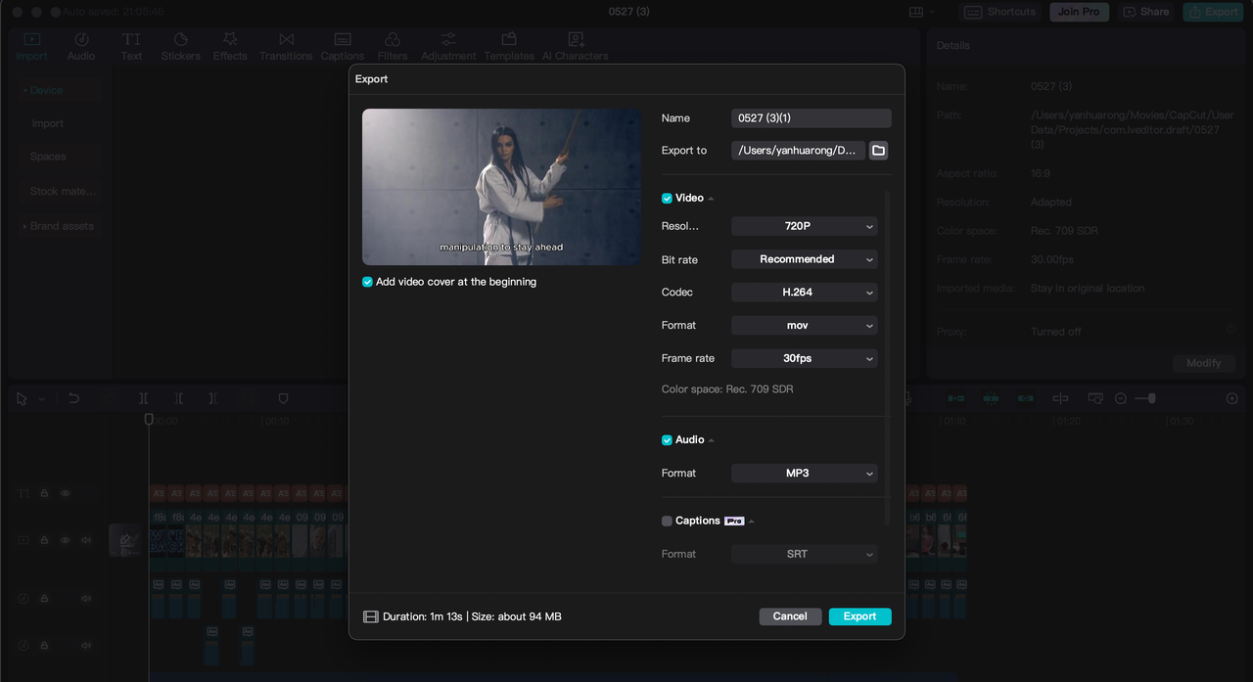Open the Shortcuts button
Screen dimensions: 1253x682
coord(1001,12)
